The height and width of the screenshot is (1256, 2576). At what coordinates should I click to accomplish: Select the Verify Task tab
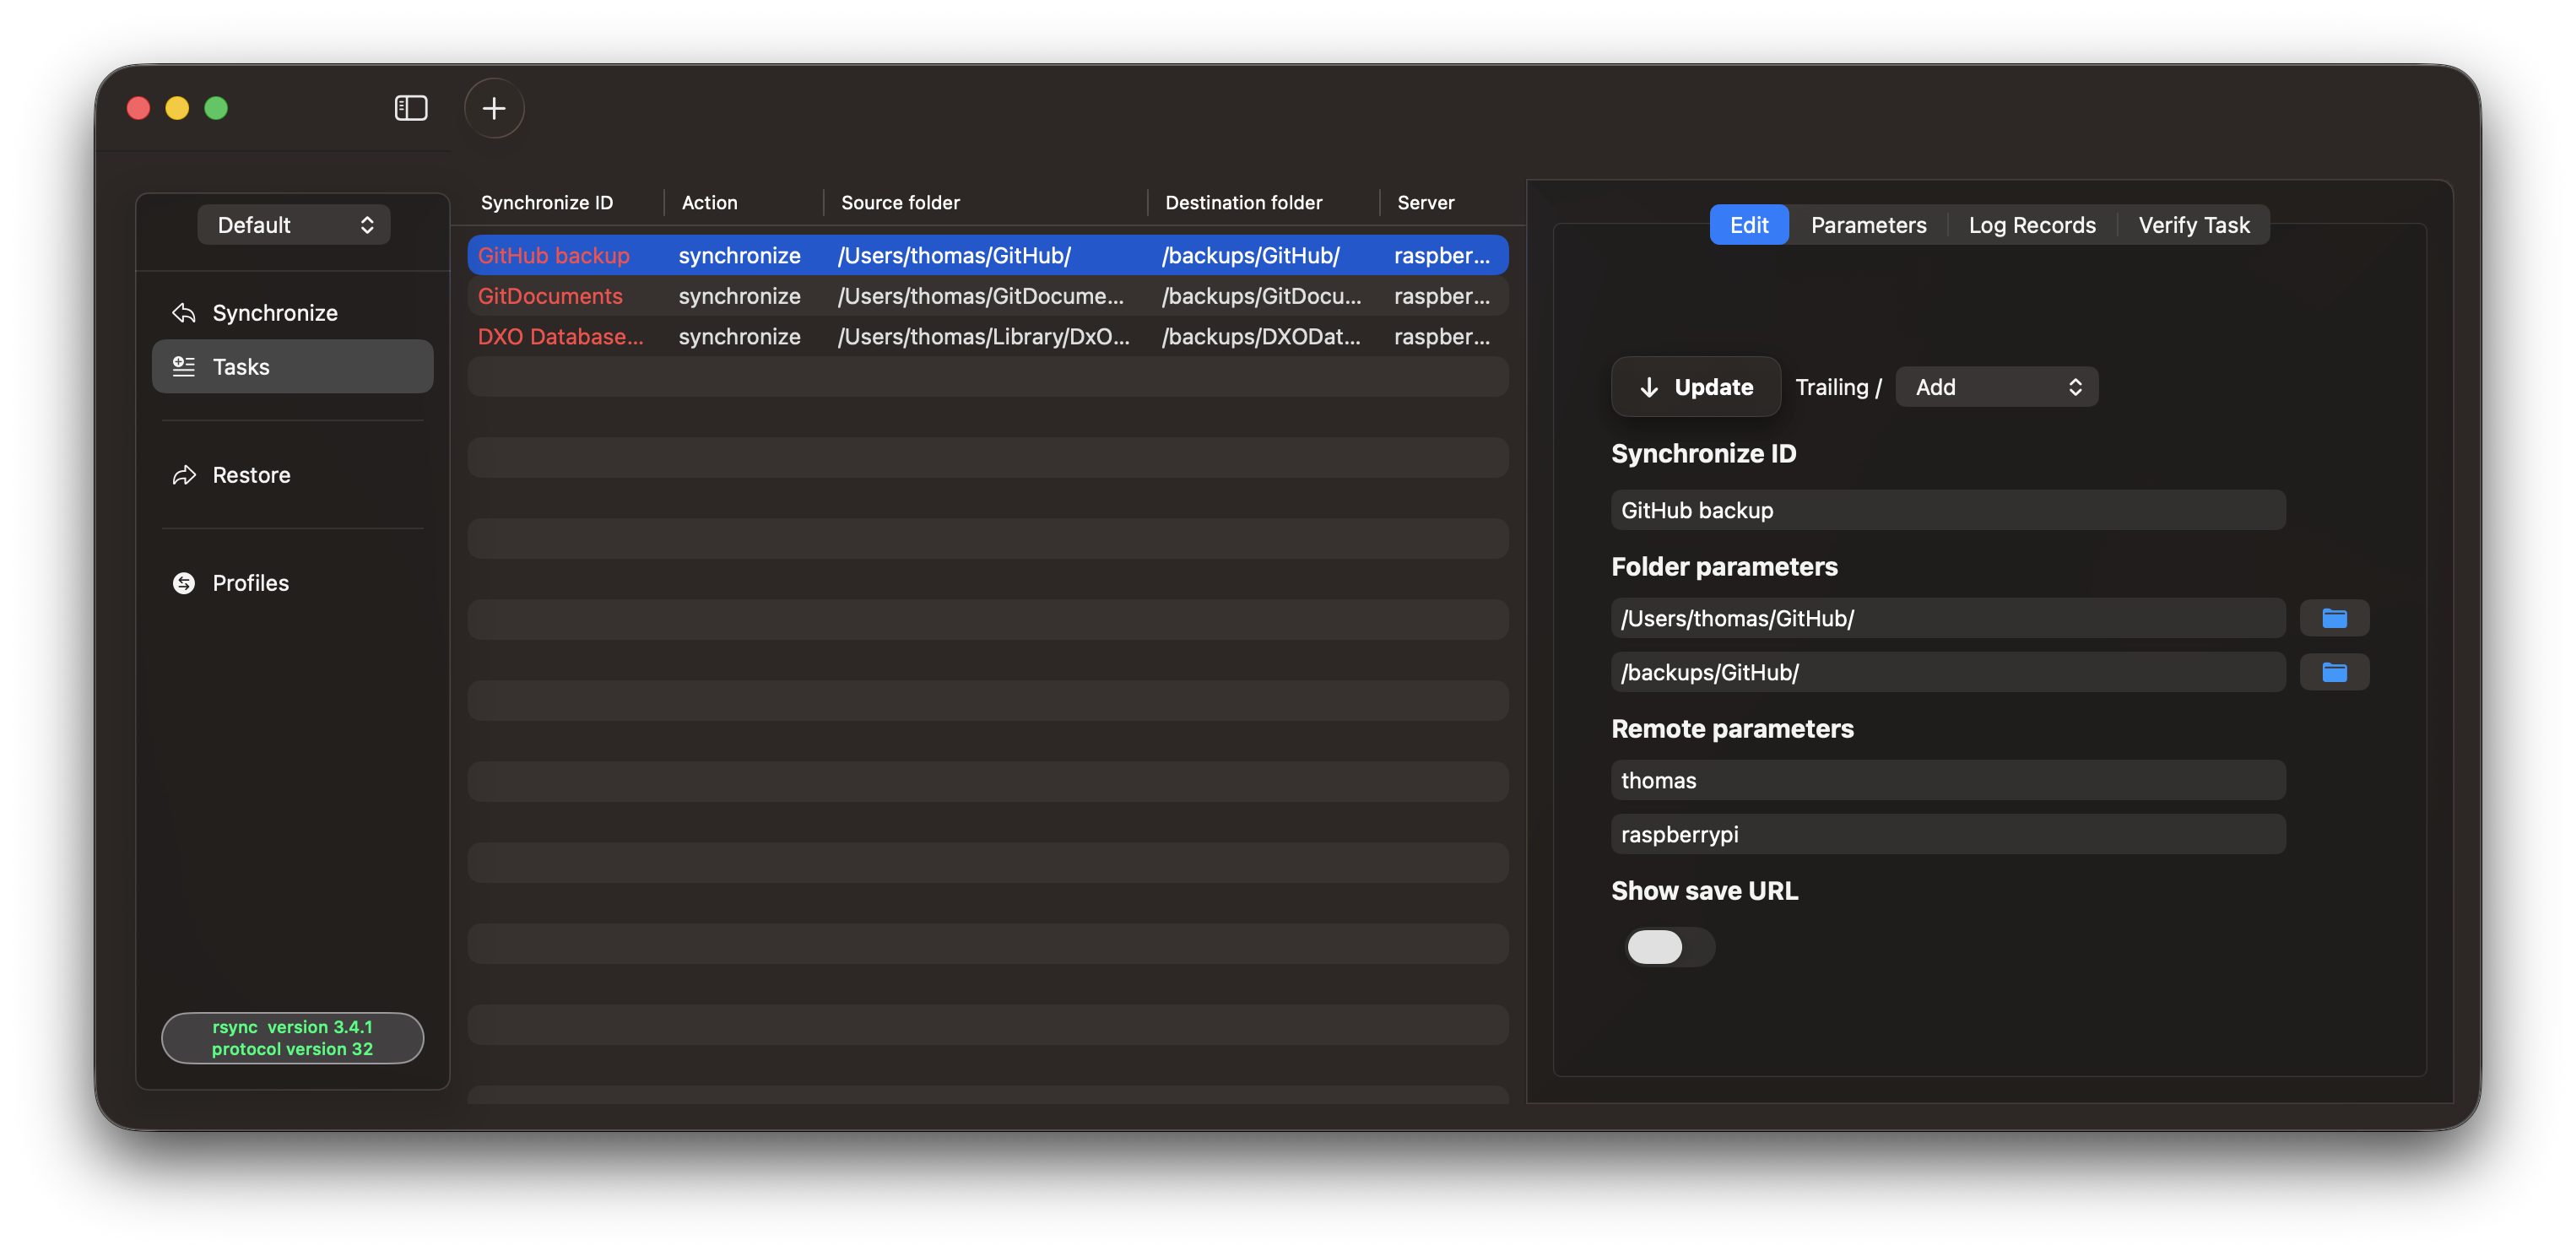pos(2193,225)
